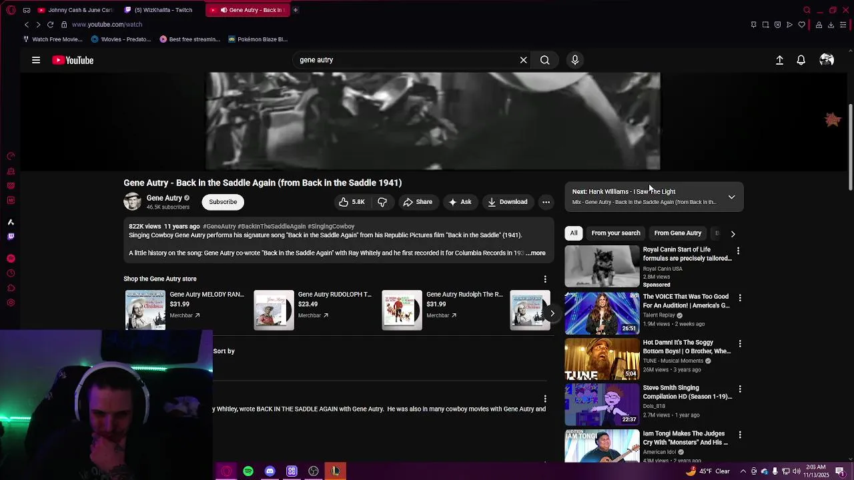Open the Pokémon Blaze Bl... bookmark
Image resolution: width=854 pixels, height=480 pixels.
point(258,39)
